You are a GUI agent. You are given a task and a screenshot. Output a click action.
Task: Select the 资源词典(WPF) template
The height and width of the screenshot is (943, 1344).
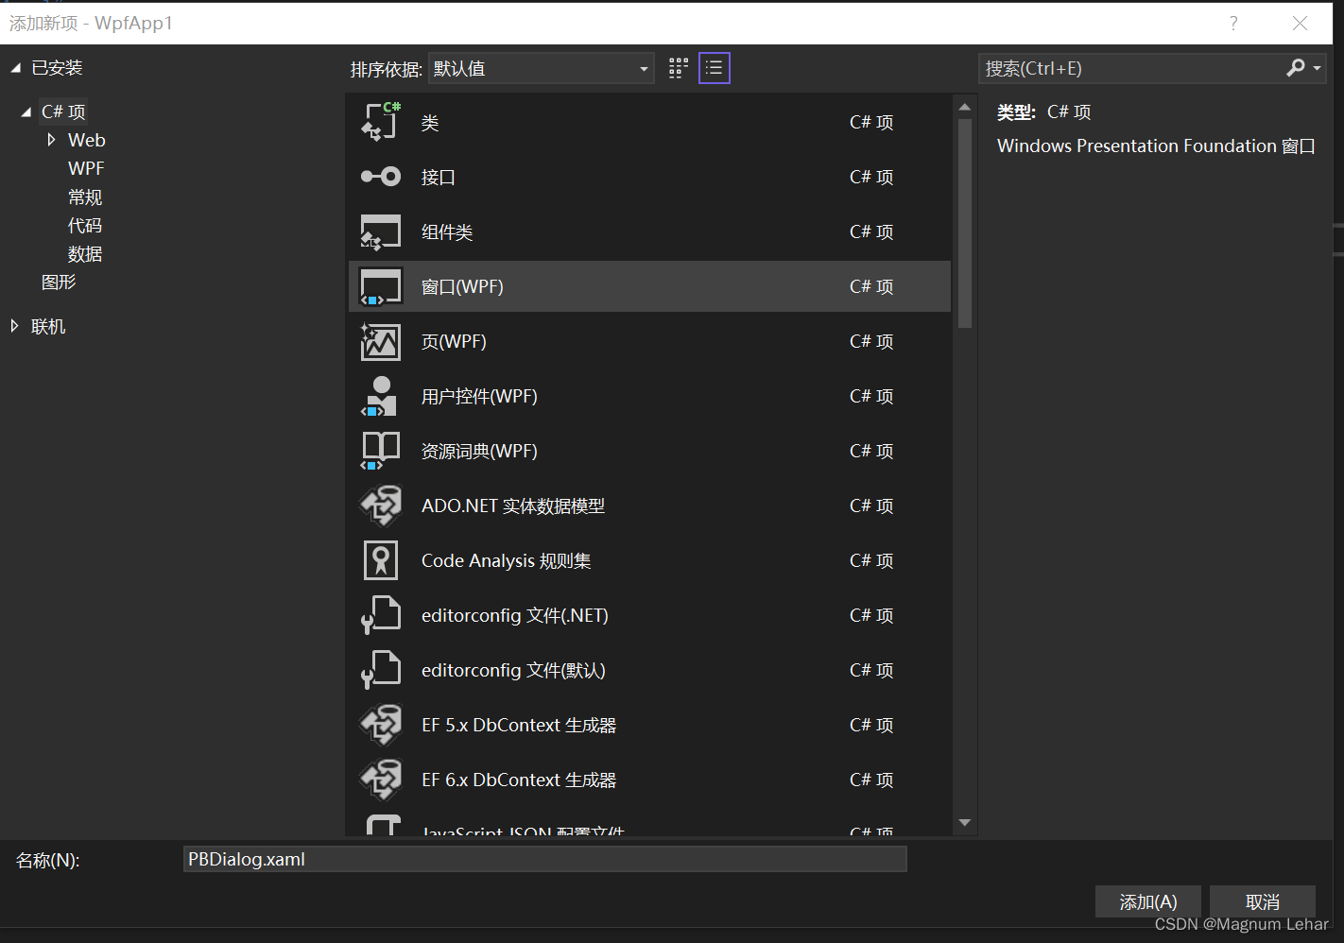tap(479, 451)
